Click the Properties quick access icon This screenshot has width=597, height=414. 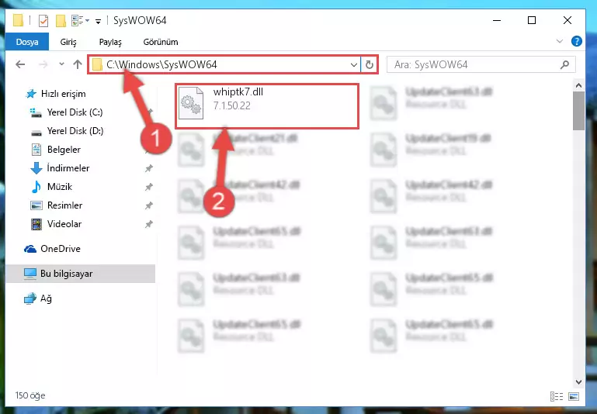point(43,20)
